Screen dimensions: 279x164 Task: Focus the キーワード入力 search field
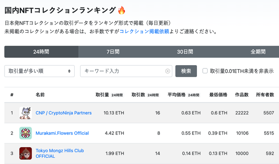[126, 71]
